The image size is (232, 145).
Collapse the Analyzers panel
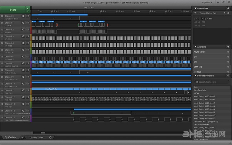(195, 47)
